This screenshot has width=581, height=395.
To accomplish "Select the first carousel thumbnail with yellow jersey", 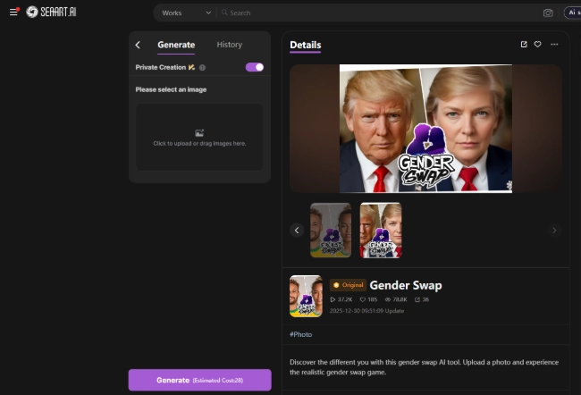I will click(331, 230).
